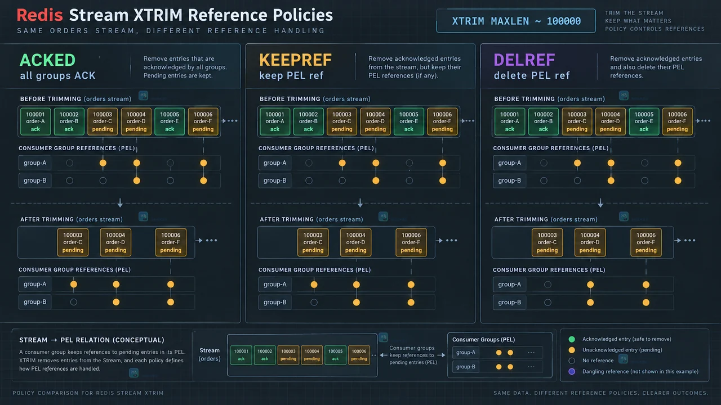Click the XTRIM MAXLEN ~ 100000 command box
The height and width of the screenshot is (405, 721).
tap(516, 21)
